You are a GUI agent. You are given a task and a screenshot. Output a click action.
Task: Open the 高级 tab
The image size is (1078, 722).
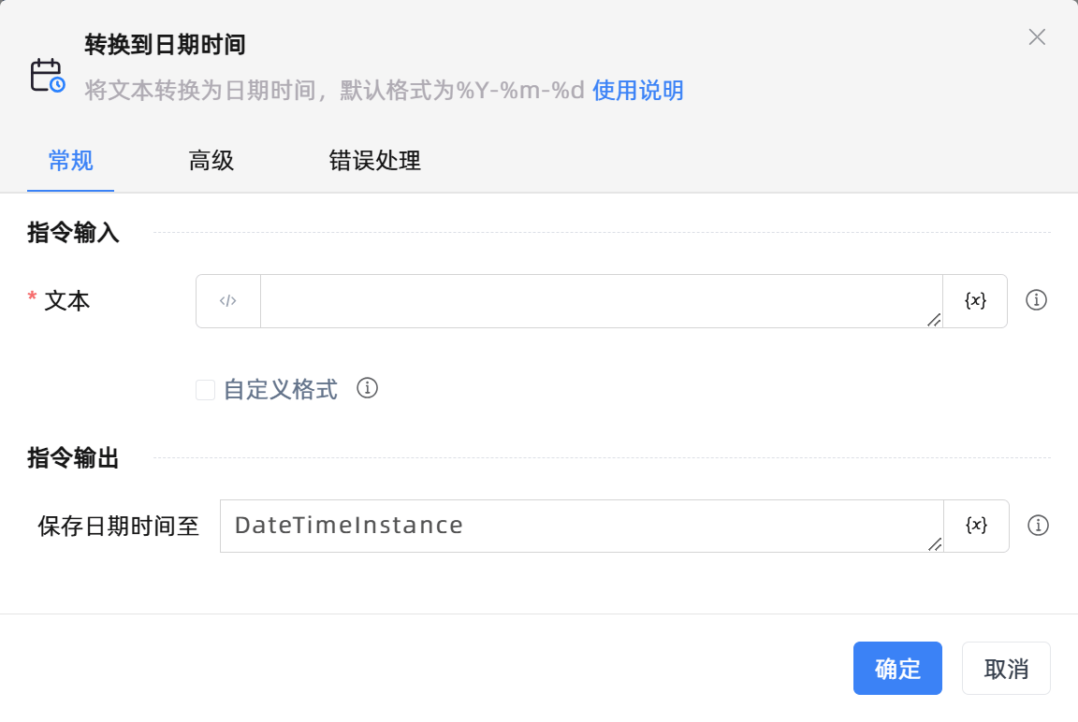pyautogui.click(x=211, y=161)
